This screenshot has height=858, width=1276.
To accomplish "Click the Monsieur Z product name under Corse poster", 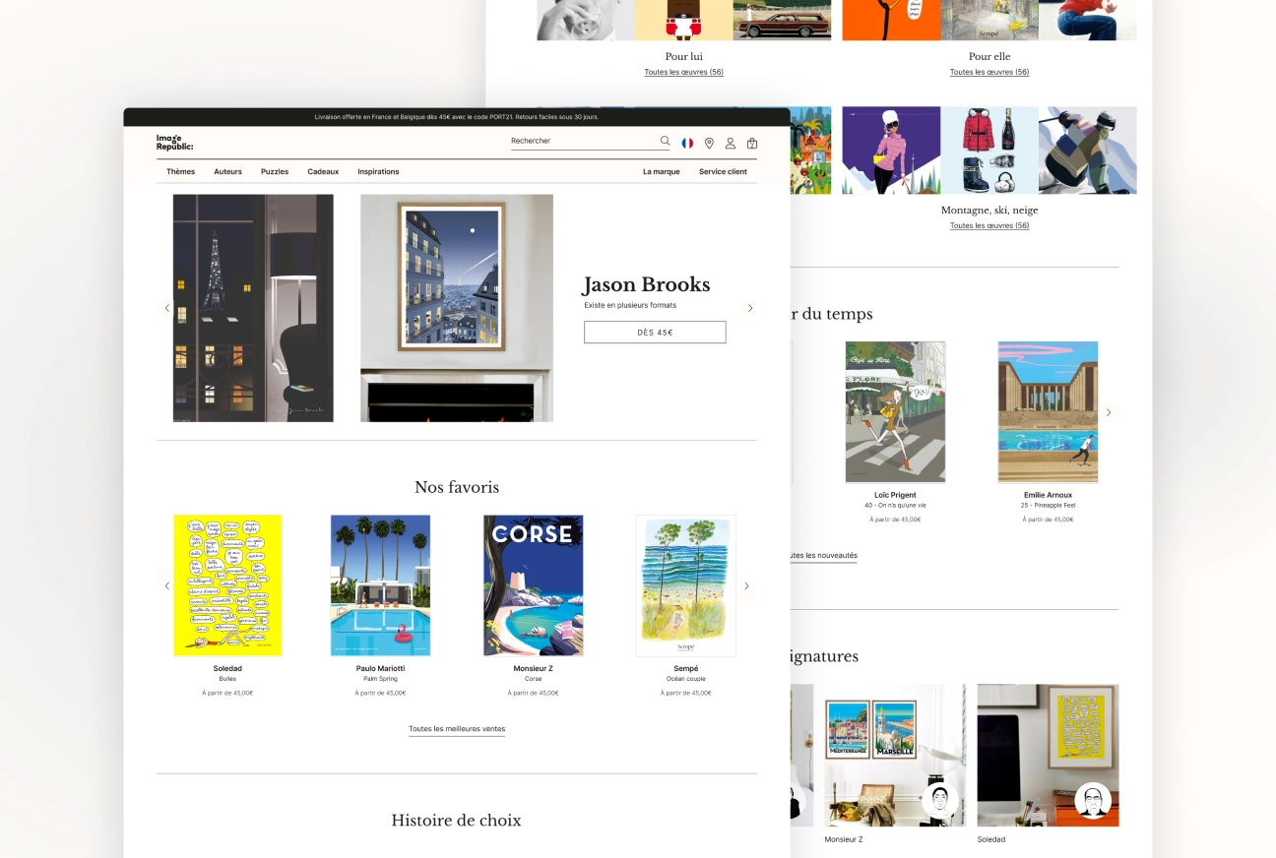I will click(x=533, y=668).
